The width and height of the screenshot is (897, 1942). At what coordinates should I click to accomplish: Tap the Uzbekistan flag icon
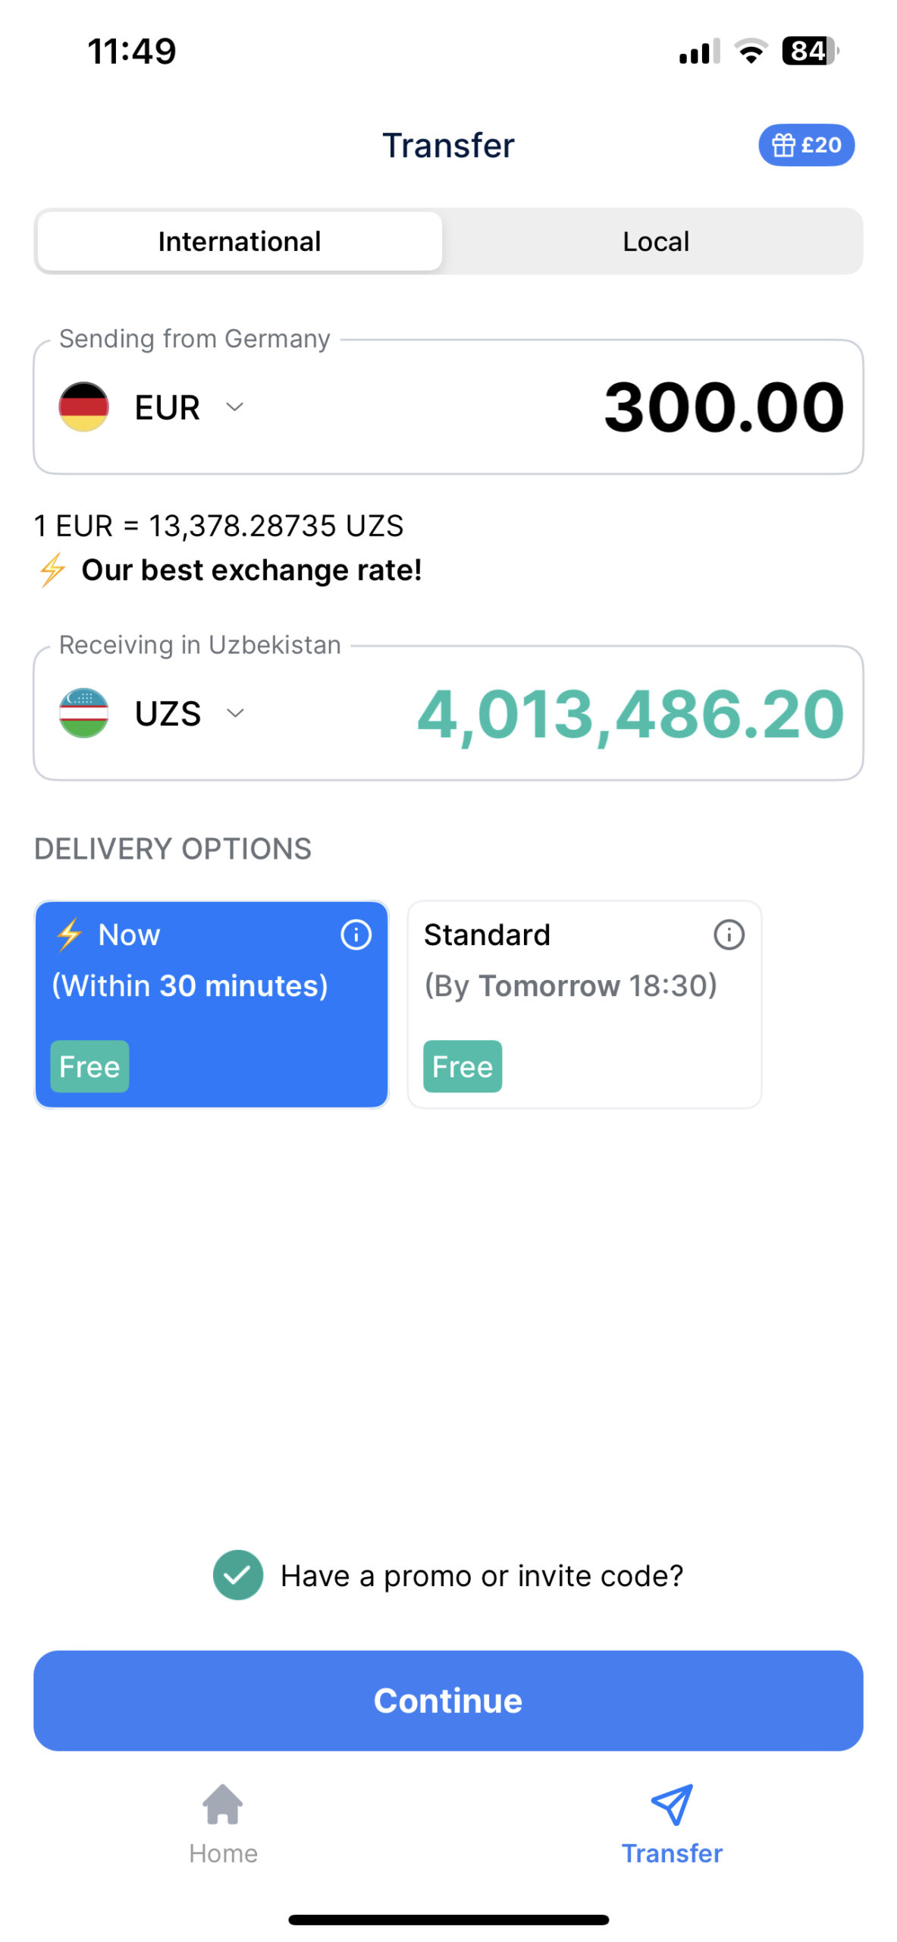83,712
